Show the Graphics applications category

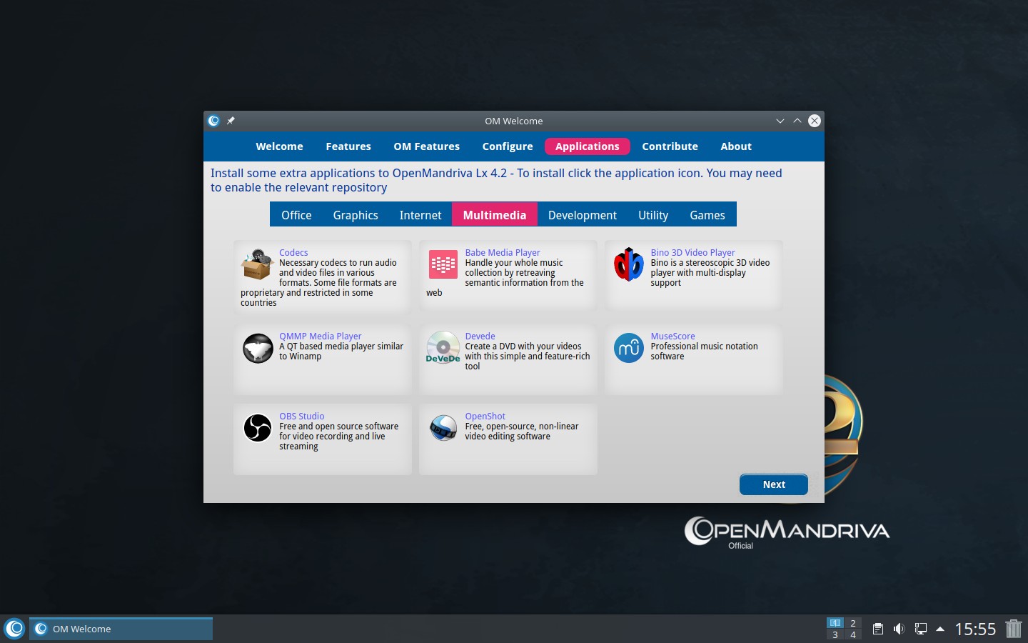[356, 215]
